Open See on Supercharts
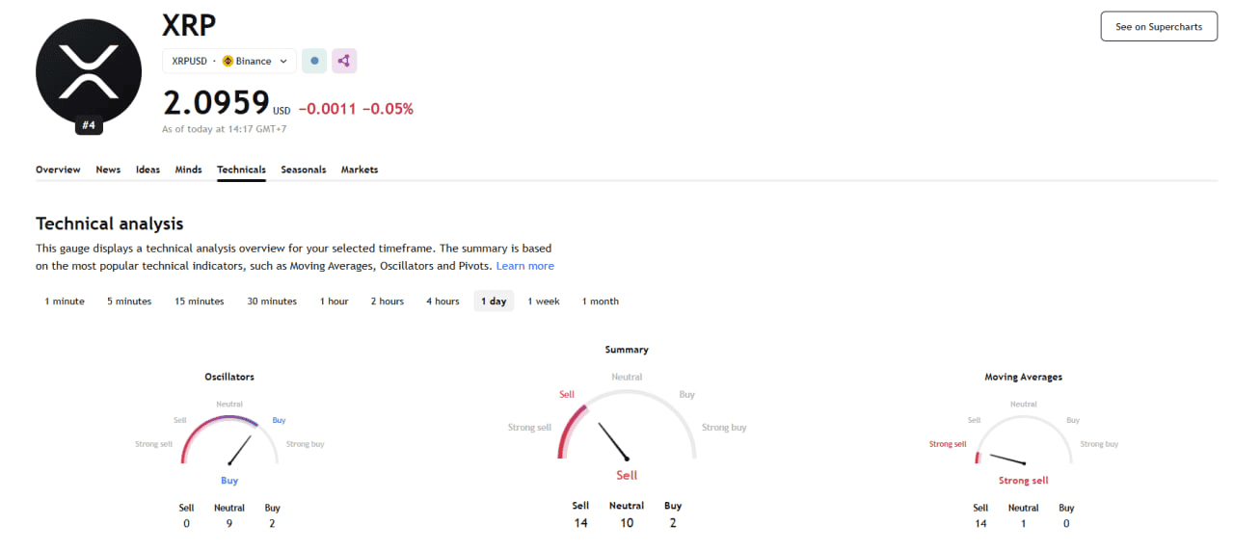This screenshot has width=1234, height=551. tap(1159, 27)
